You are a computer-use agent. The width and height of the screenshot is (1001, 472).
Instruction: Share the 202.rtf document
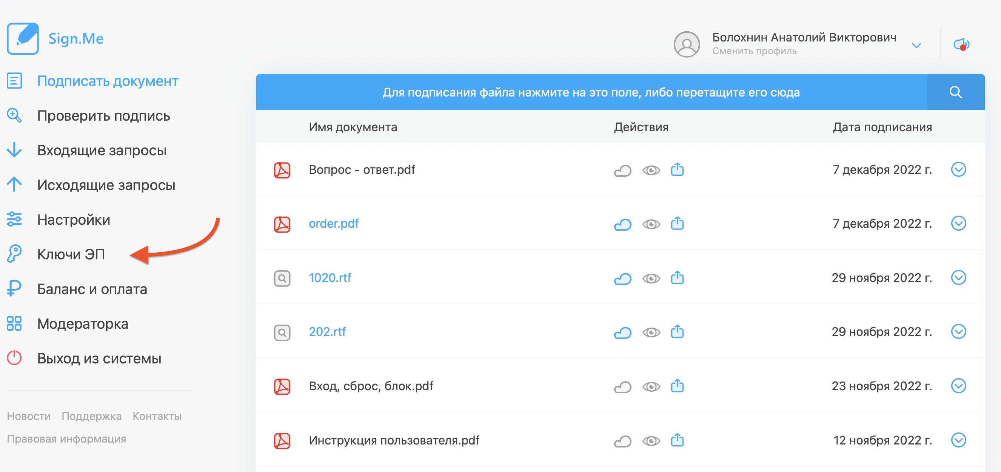coord(677,331)
